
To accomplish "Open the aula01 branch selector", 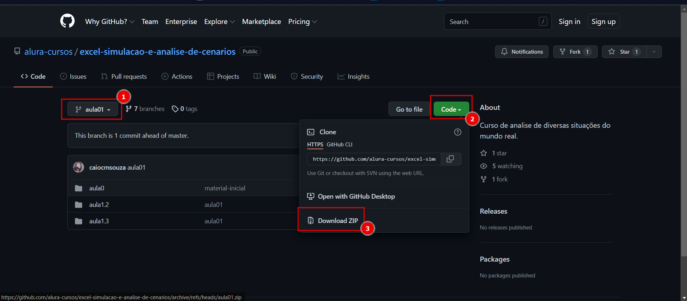I will click(93, 109).
